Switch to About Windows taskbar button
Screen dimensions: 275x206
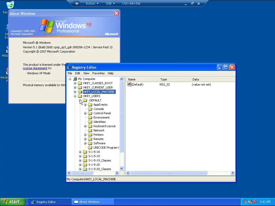[93, 202]
